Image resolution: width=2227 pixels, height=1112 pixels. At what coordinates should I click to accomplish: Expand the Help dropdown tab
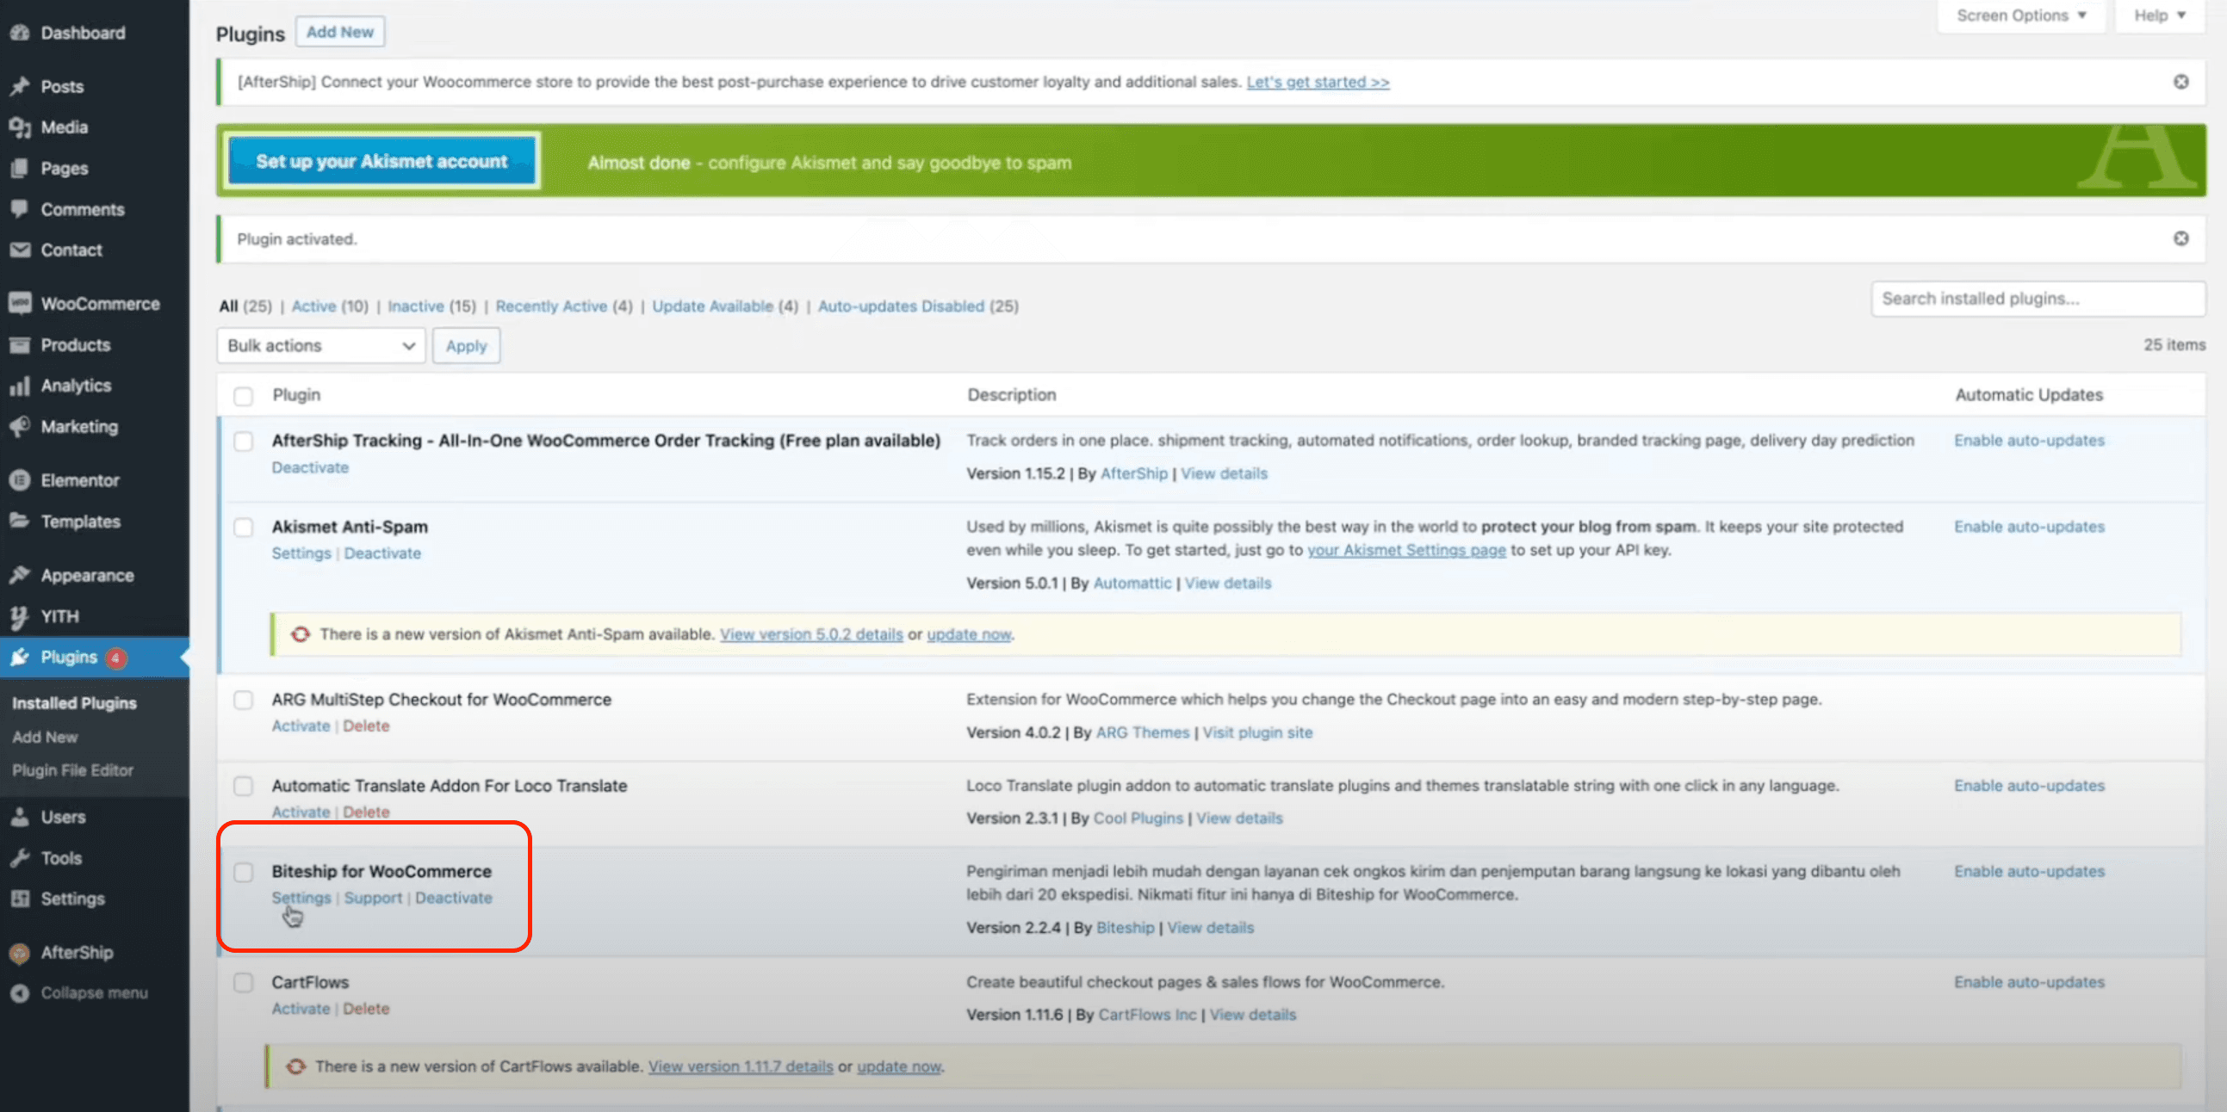[x=2159, y=15]
